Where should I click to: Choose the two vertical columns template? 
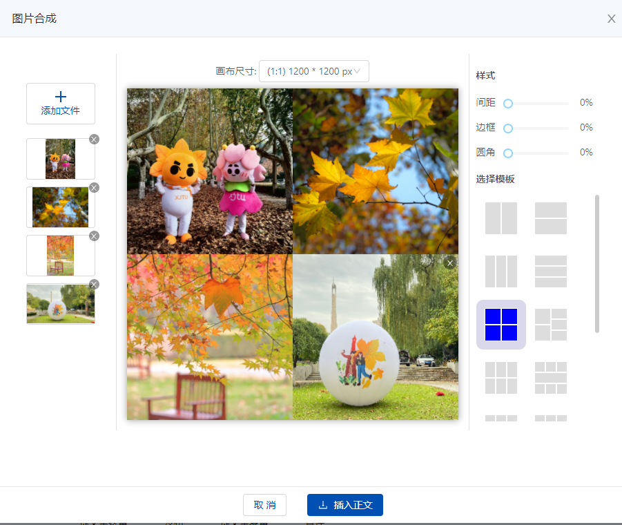click(501, 218)
